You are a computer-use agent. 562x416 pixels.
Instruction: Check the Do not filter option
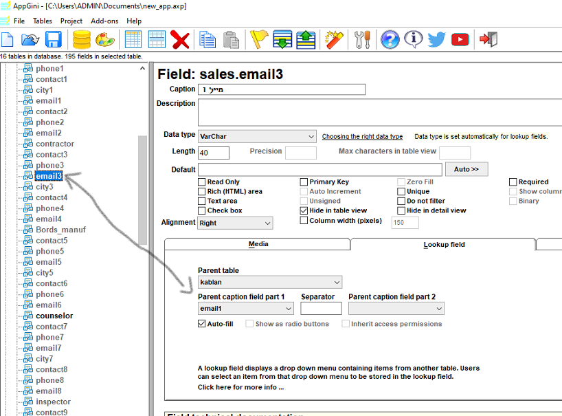point(401,201)
